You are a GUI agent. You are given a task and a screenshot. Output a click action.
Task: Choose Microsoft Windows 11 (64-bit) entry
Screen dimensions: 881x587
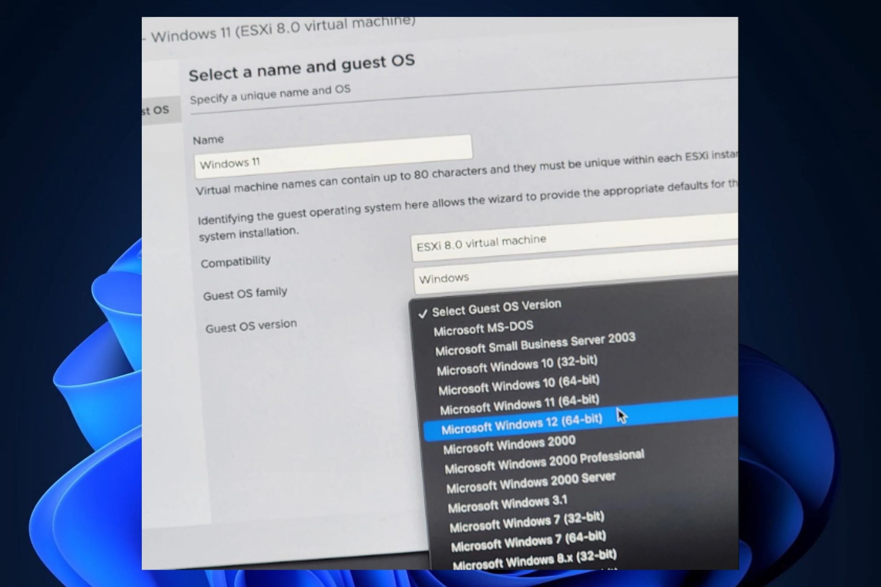click(519, 404)
